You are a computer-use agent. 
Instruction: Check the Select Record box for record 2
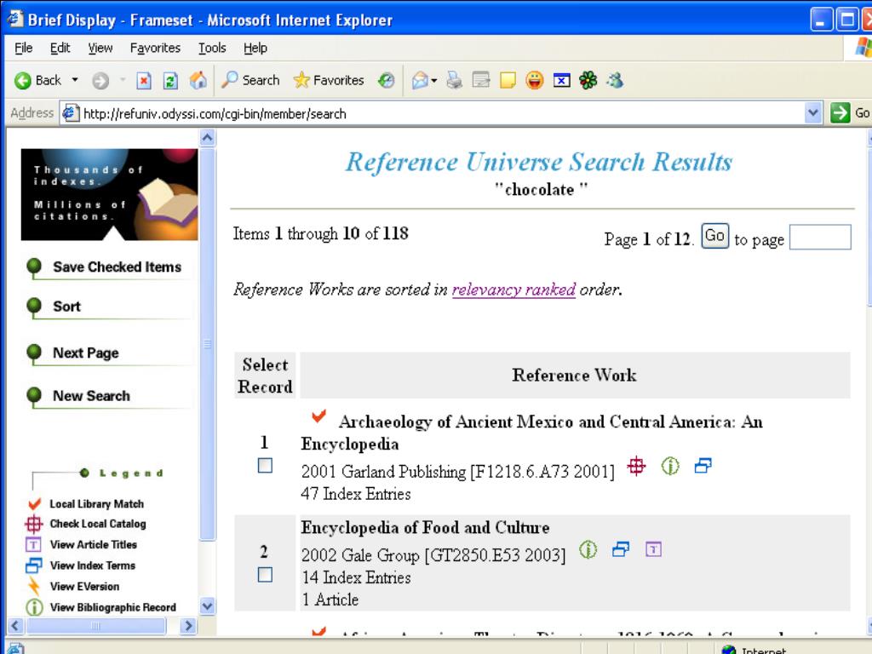(266, 575)
